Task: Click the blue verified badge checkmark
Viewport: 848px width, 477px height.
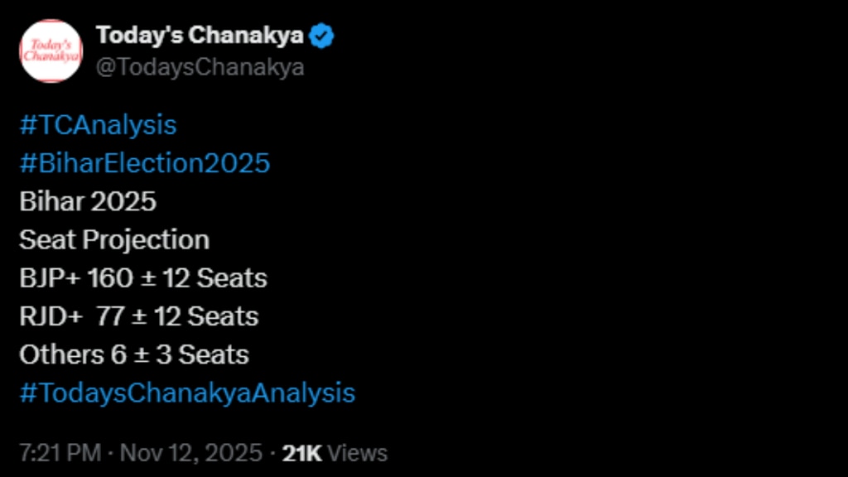Action: [321, 35]
